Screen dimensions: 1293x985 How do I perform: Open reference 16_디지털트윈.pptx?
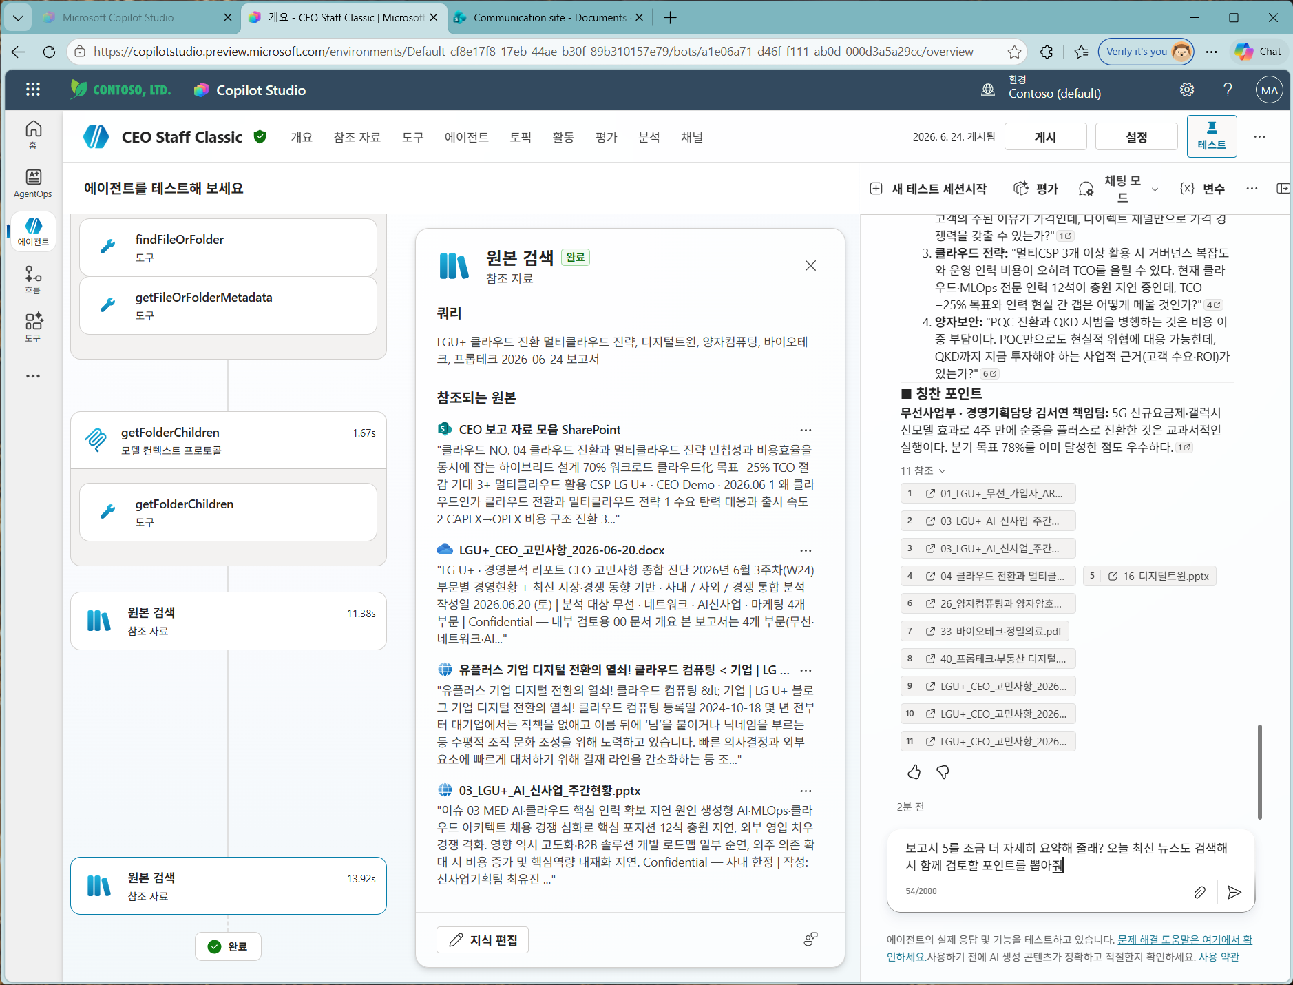coord(1150,576)
